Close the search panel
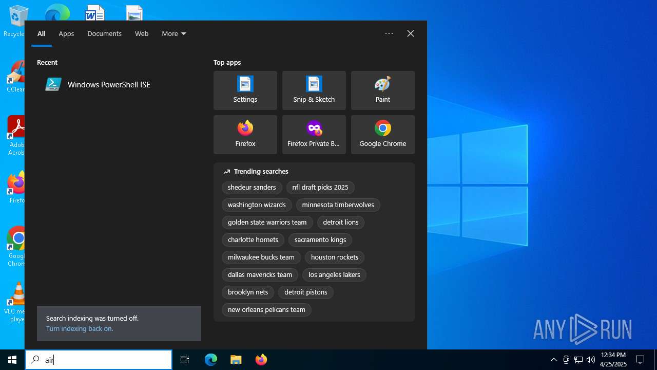This screenshot has width=657, height=370. [411, 33]
